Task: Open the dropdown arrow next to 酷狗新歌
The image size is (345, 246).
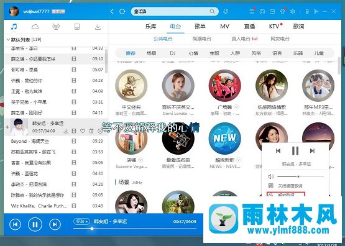Action: click(238, 160)
